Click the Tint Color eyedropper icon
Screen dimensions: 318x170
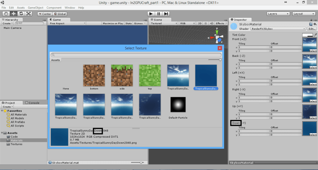pyautogui.click(x=315, y=35)
